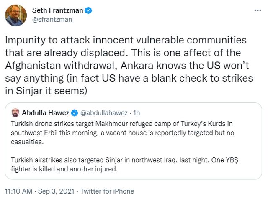Open the tweet's more options menu

[x=256, y=10]
